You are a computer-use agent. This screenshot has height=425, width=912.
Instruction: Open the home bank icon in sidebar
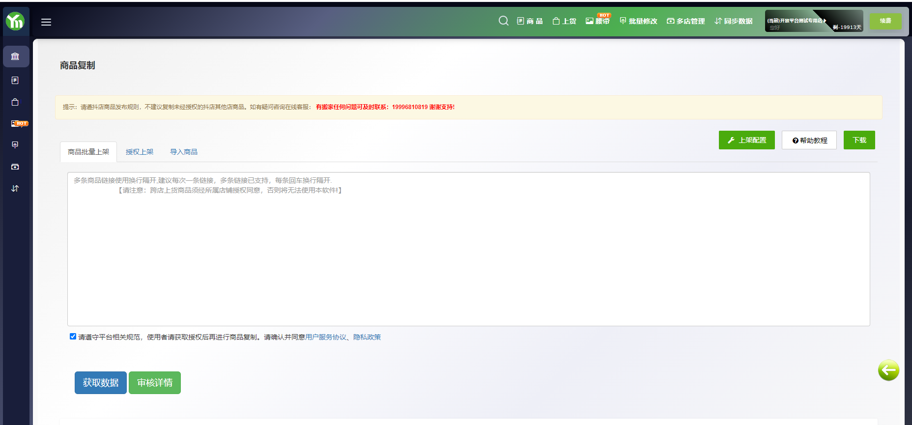pyautogui.click(x=15, y=57)
